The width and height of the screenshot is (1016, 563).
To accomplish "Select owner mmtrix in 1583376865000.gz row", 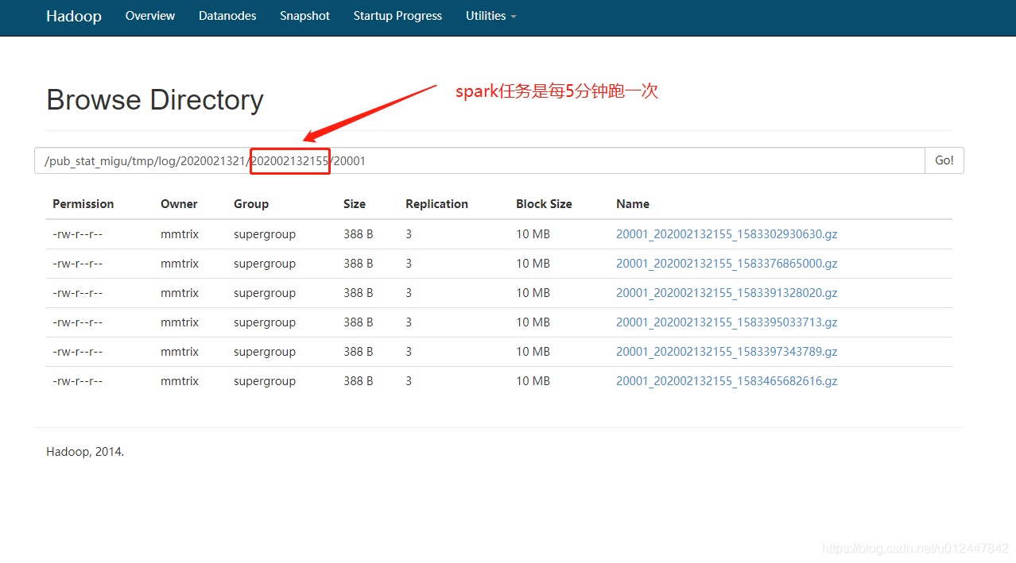I will pyautogui.click(x=180, y=264).
